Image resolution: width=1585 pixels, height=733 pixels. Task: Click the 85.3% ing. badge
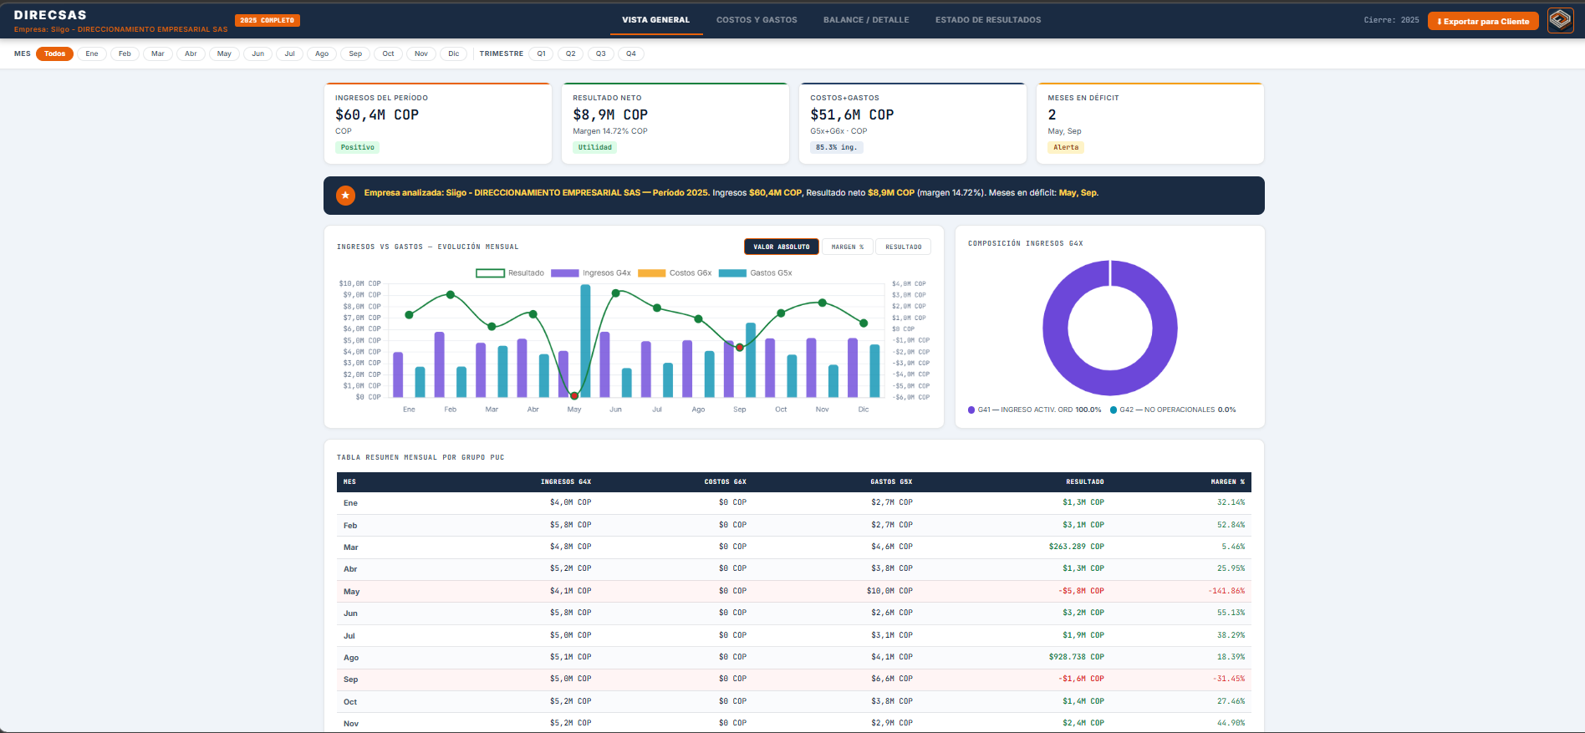click(x=836, y=147)
